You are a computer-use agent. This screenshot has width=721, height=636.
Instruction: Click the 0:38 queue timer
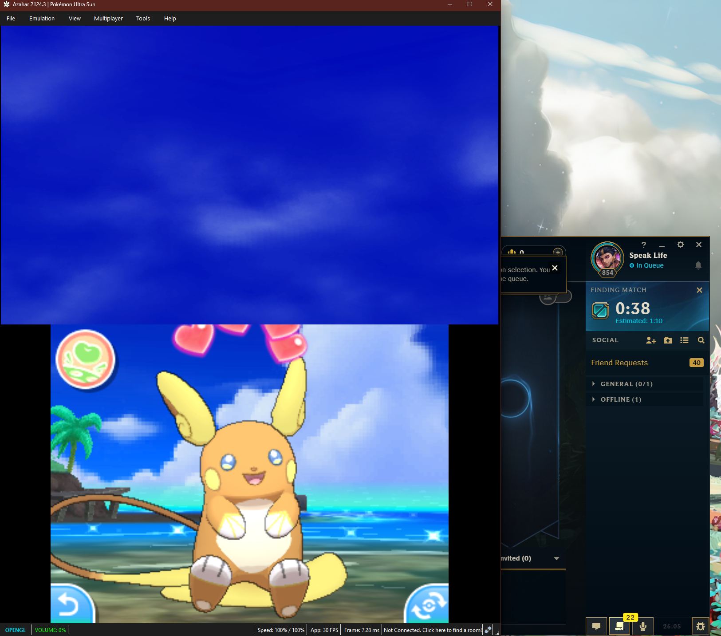pyautogui.click(x=633, y=308)
